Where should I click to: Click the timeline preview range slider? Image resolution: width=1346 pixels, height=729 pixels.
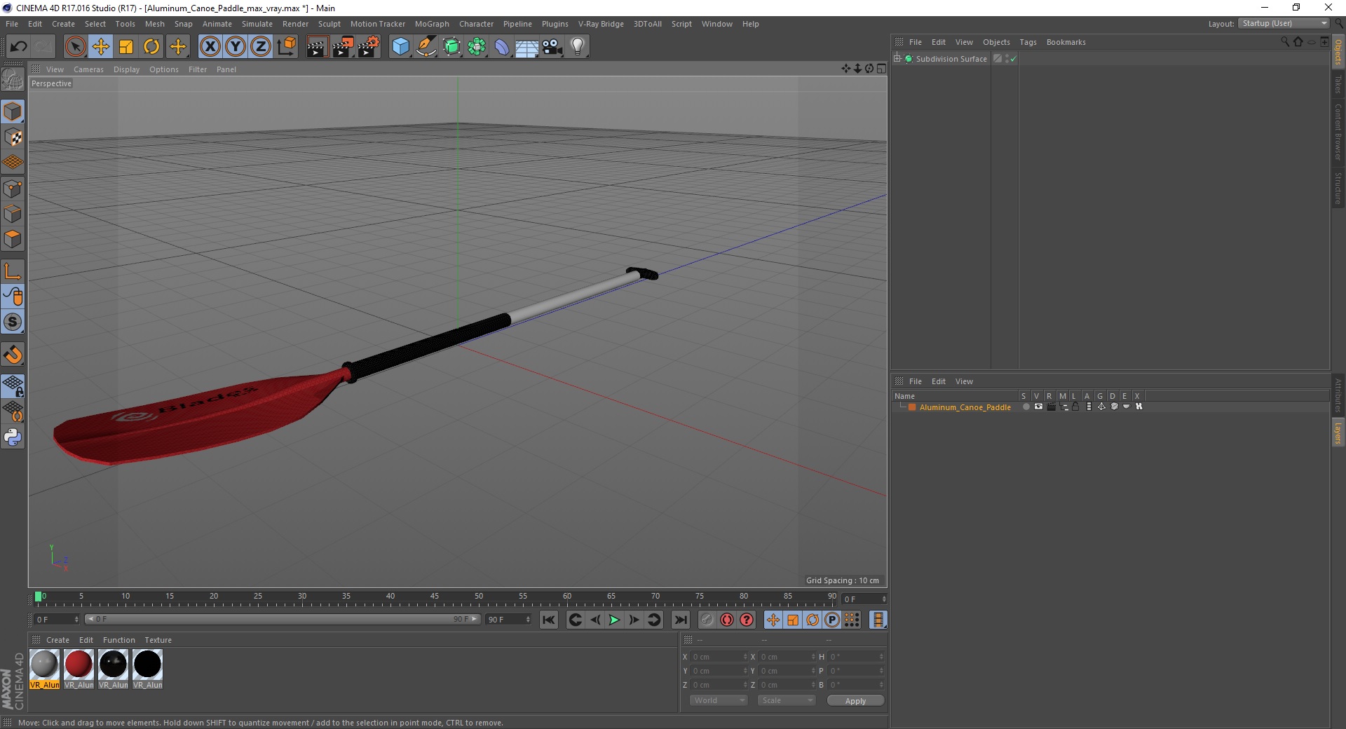point(282,619)
